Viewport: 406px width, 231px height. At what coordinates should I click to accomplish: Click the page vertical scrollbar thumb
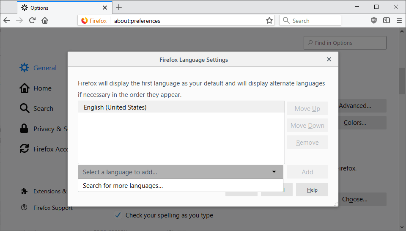pyautogui.click(x=402, y=81)
